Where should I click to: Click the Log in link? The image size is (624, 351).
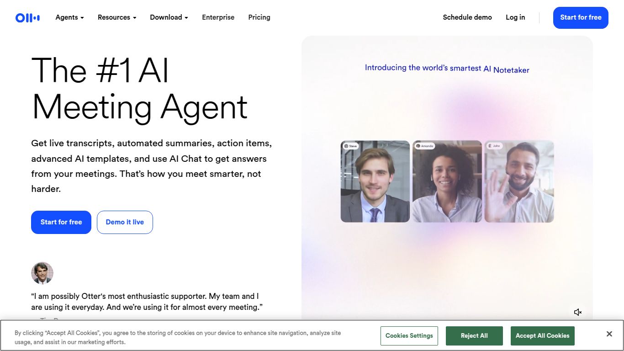pyautogui.click(x=515, y=17)
